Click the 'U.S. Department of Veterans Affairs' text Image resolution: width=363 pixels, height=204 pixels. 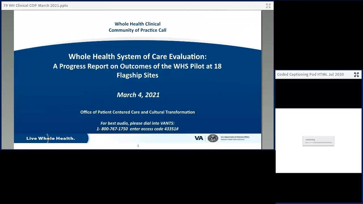tap(235, 137)
